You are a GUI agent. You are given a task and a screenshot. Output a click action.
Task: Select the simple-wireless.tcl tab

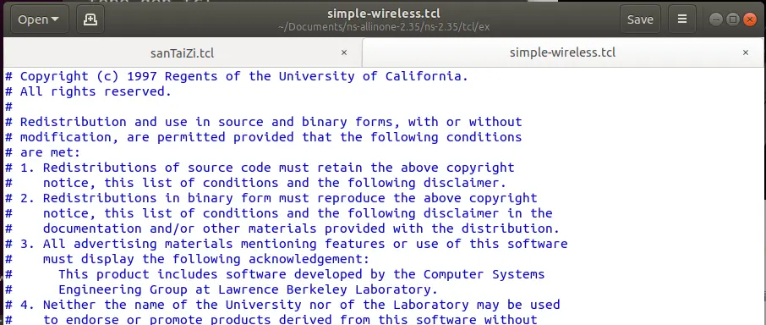562,52
